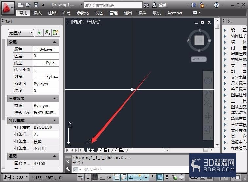Toggle Ortho mode in status bar
This screenshot has width=248, height=182.
(x=102, y=177)
